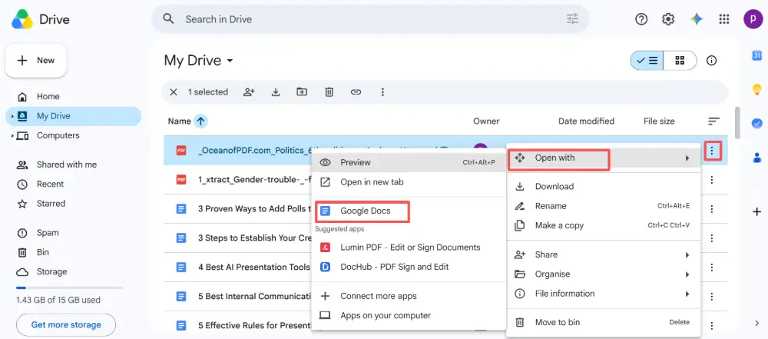The height and width of the screenshot is (339, 768).
Task: Expand the Computers tree in the sidebar
Action: pos(12,136)
